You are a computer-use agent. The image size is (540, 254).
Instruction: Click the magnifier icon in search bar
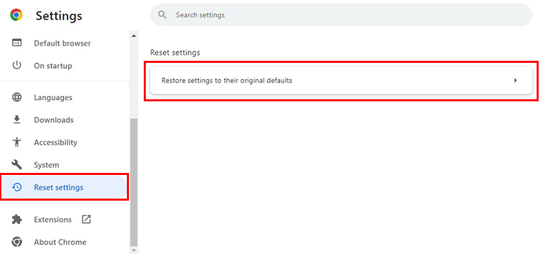pyautogui.click(x=162, y=15)
